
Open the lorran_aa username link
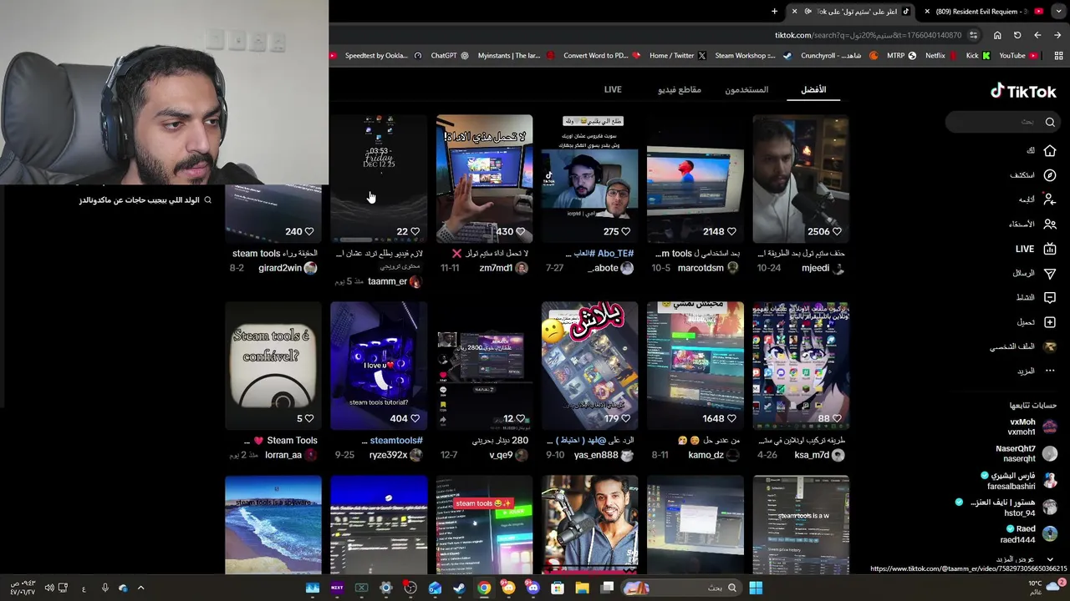pyautogui.click(x=283, y=455)
